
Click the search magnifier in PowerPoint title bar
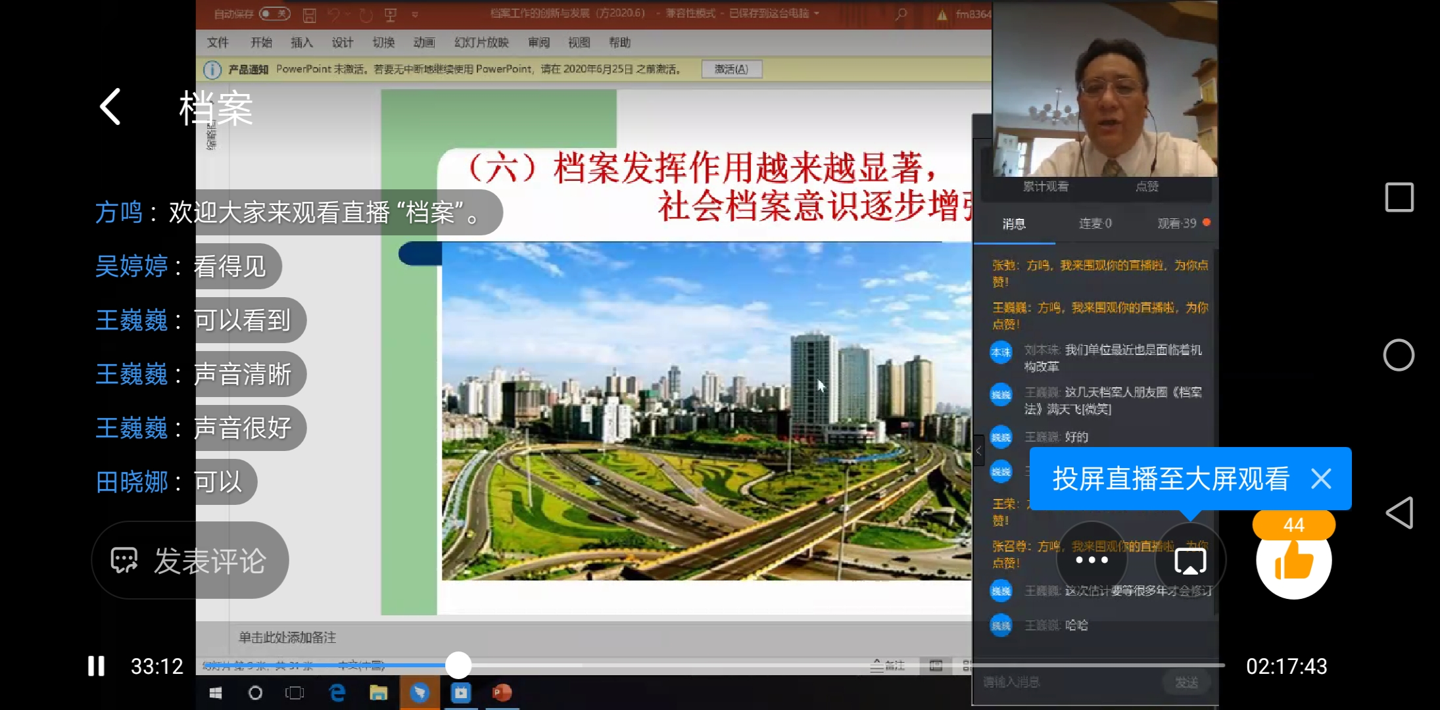(901, 14)
